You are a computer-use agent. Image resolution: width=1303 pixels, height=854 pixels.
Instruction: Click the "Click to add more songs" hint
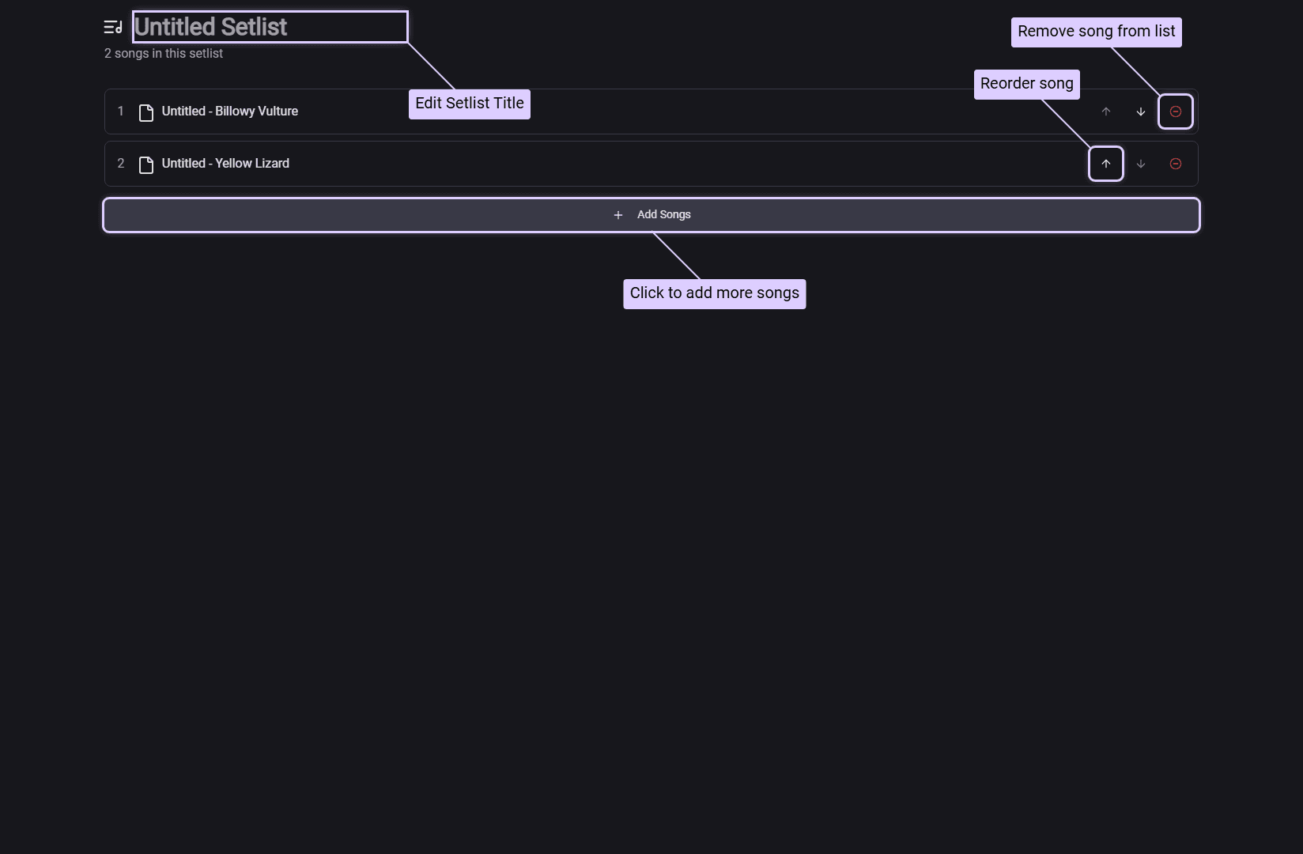point(714,293)
